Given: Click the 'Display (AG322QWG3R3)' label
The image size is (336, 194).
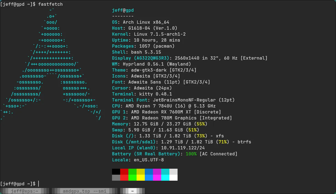Looking at the screenshot, I should coord(141,58).
